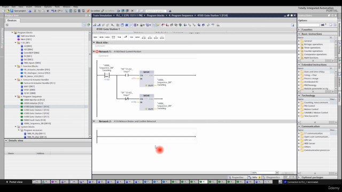
Task: Click Add new block in project tree
Action: coord(27,36)
